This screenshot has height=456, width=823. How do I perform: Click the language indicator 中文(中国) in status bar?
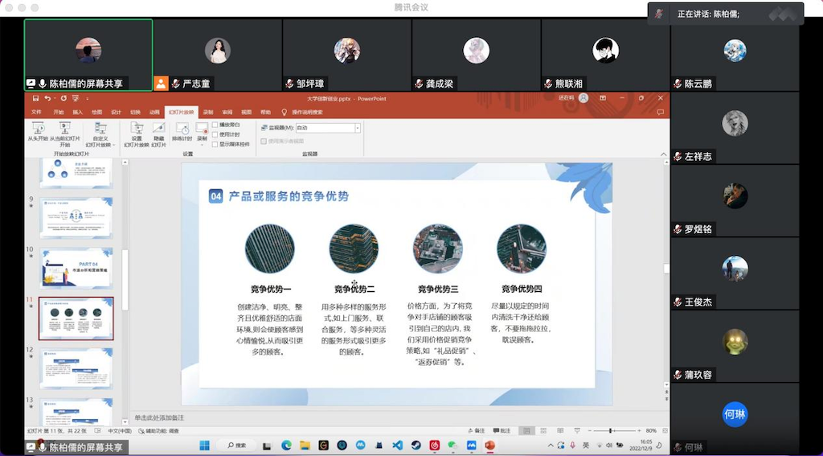(x=121, y=431)
